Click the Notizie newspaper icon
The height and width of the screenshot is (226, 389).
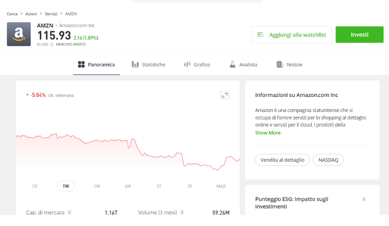(x=280, y=65)
